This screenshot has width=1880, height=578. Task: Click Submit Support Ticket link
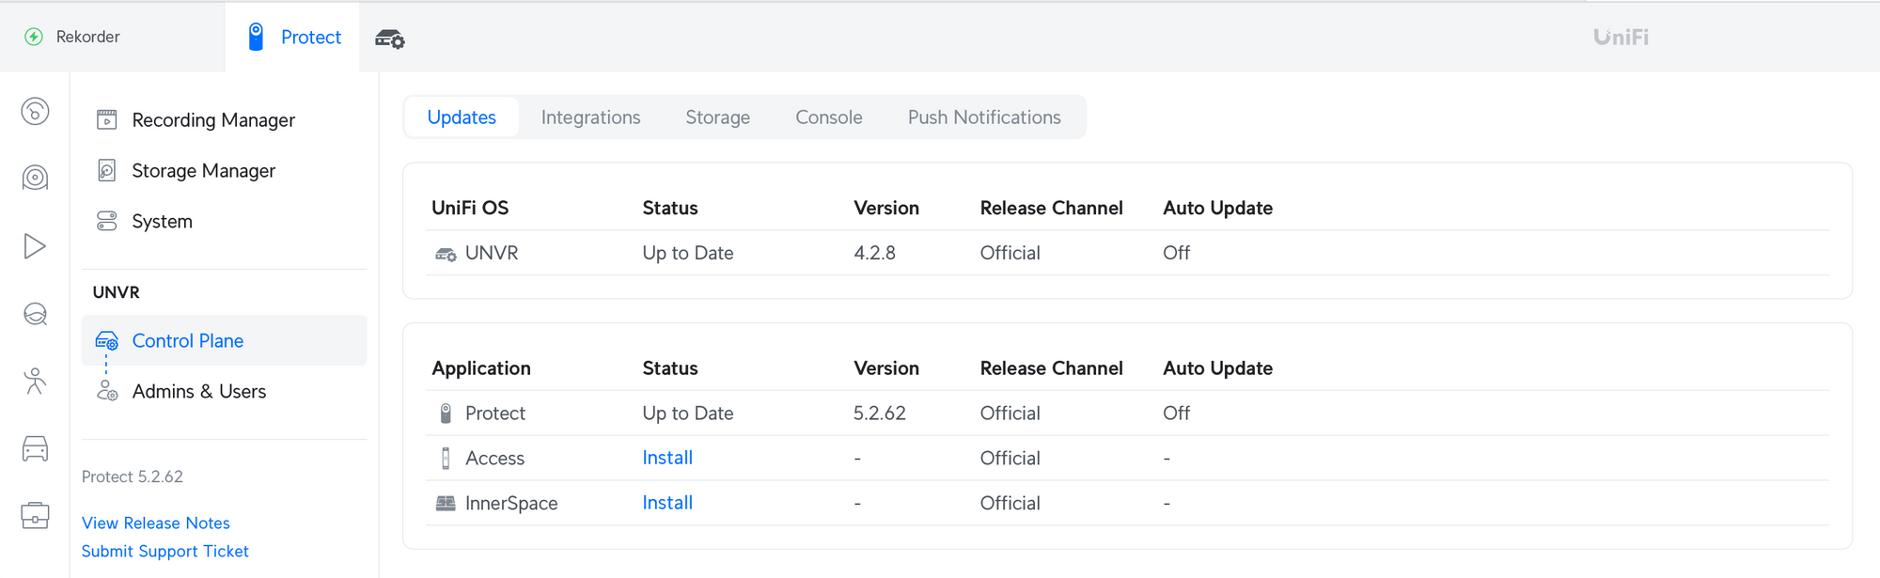point(165,552)
